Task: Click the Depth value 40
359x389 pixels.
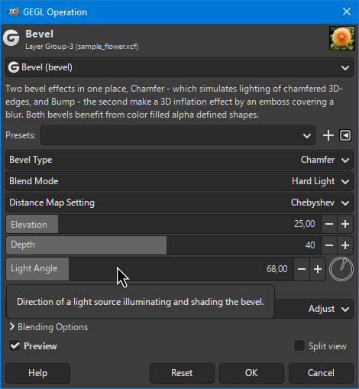Action: click(310, 245)
